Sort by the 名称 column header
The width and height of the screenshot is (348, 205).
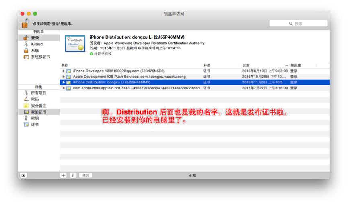[x=131, y=65]
